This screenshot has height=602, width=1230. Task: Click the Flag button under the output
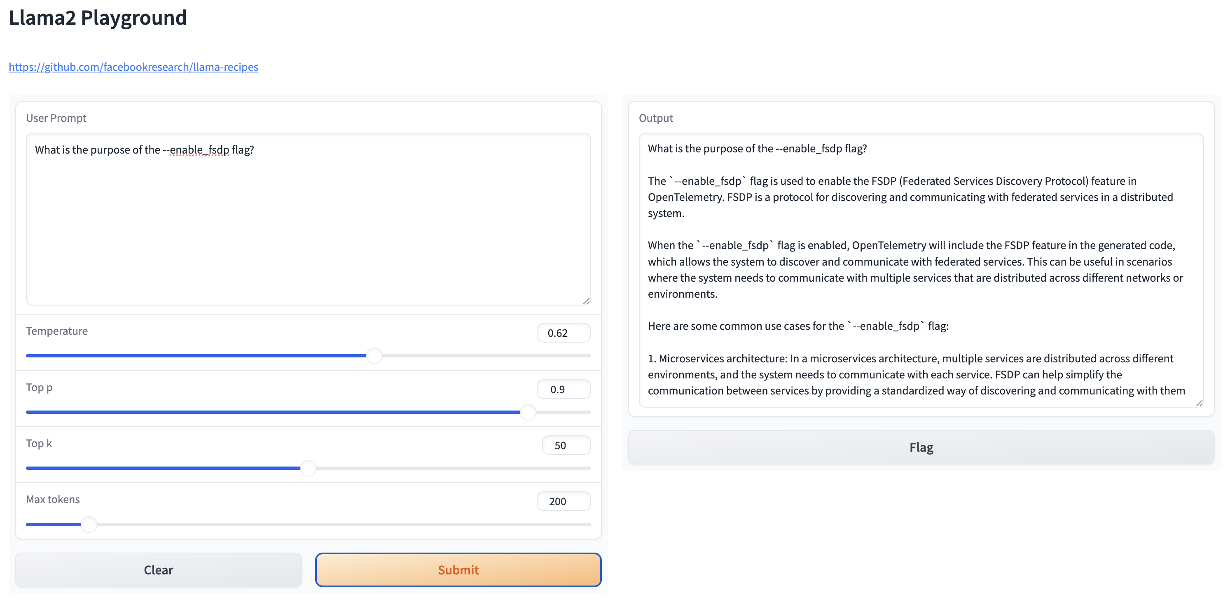coord(920,447)
